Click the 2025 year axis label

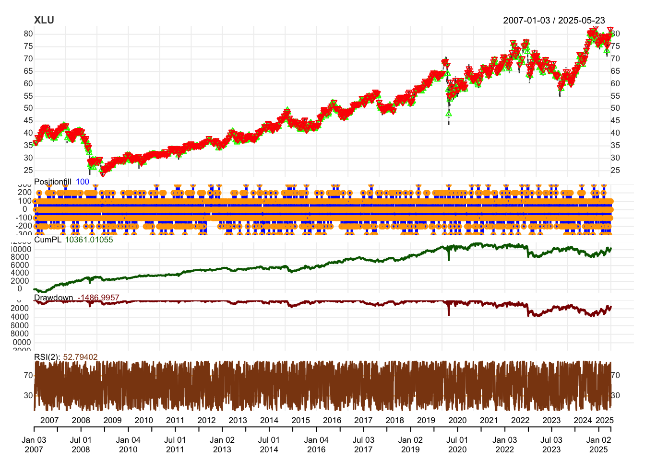point(605,420)
